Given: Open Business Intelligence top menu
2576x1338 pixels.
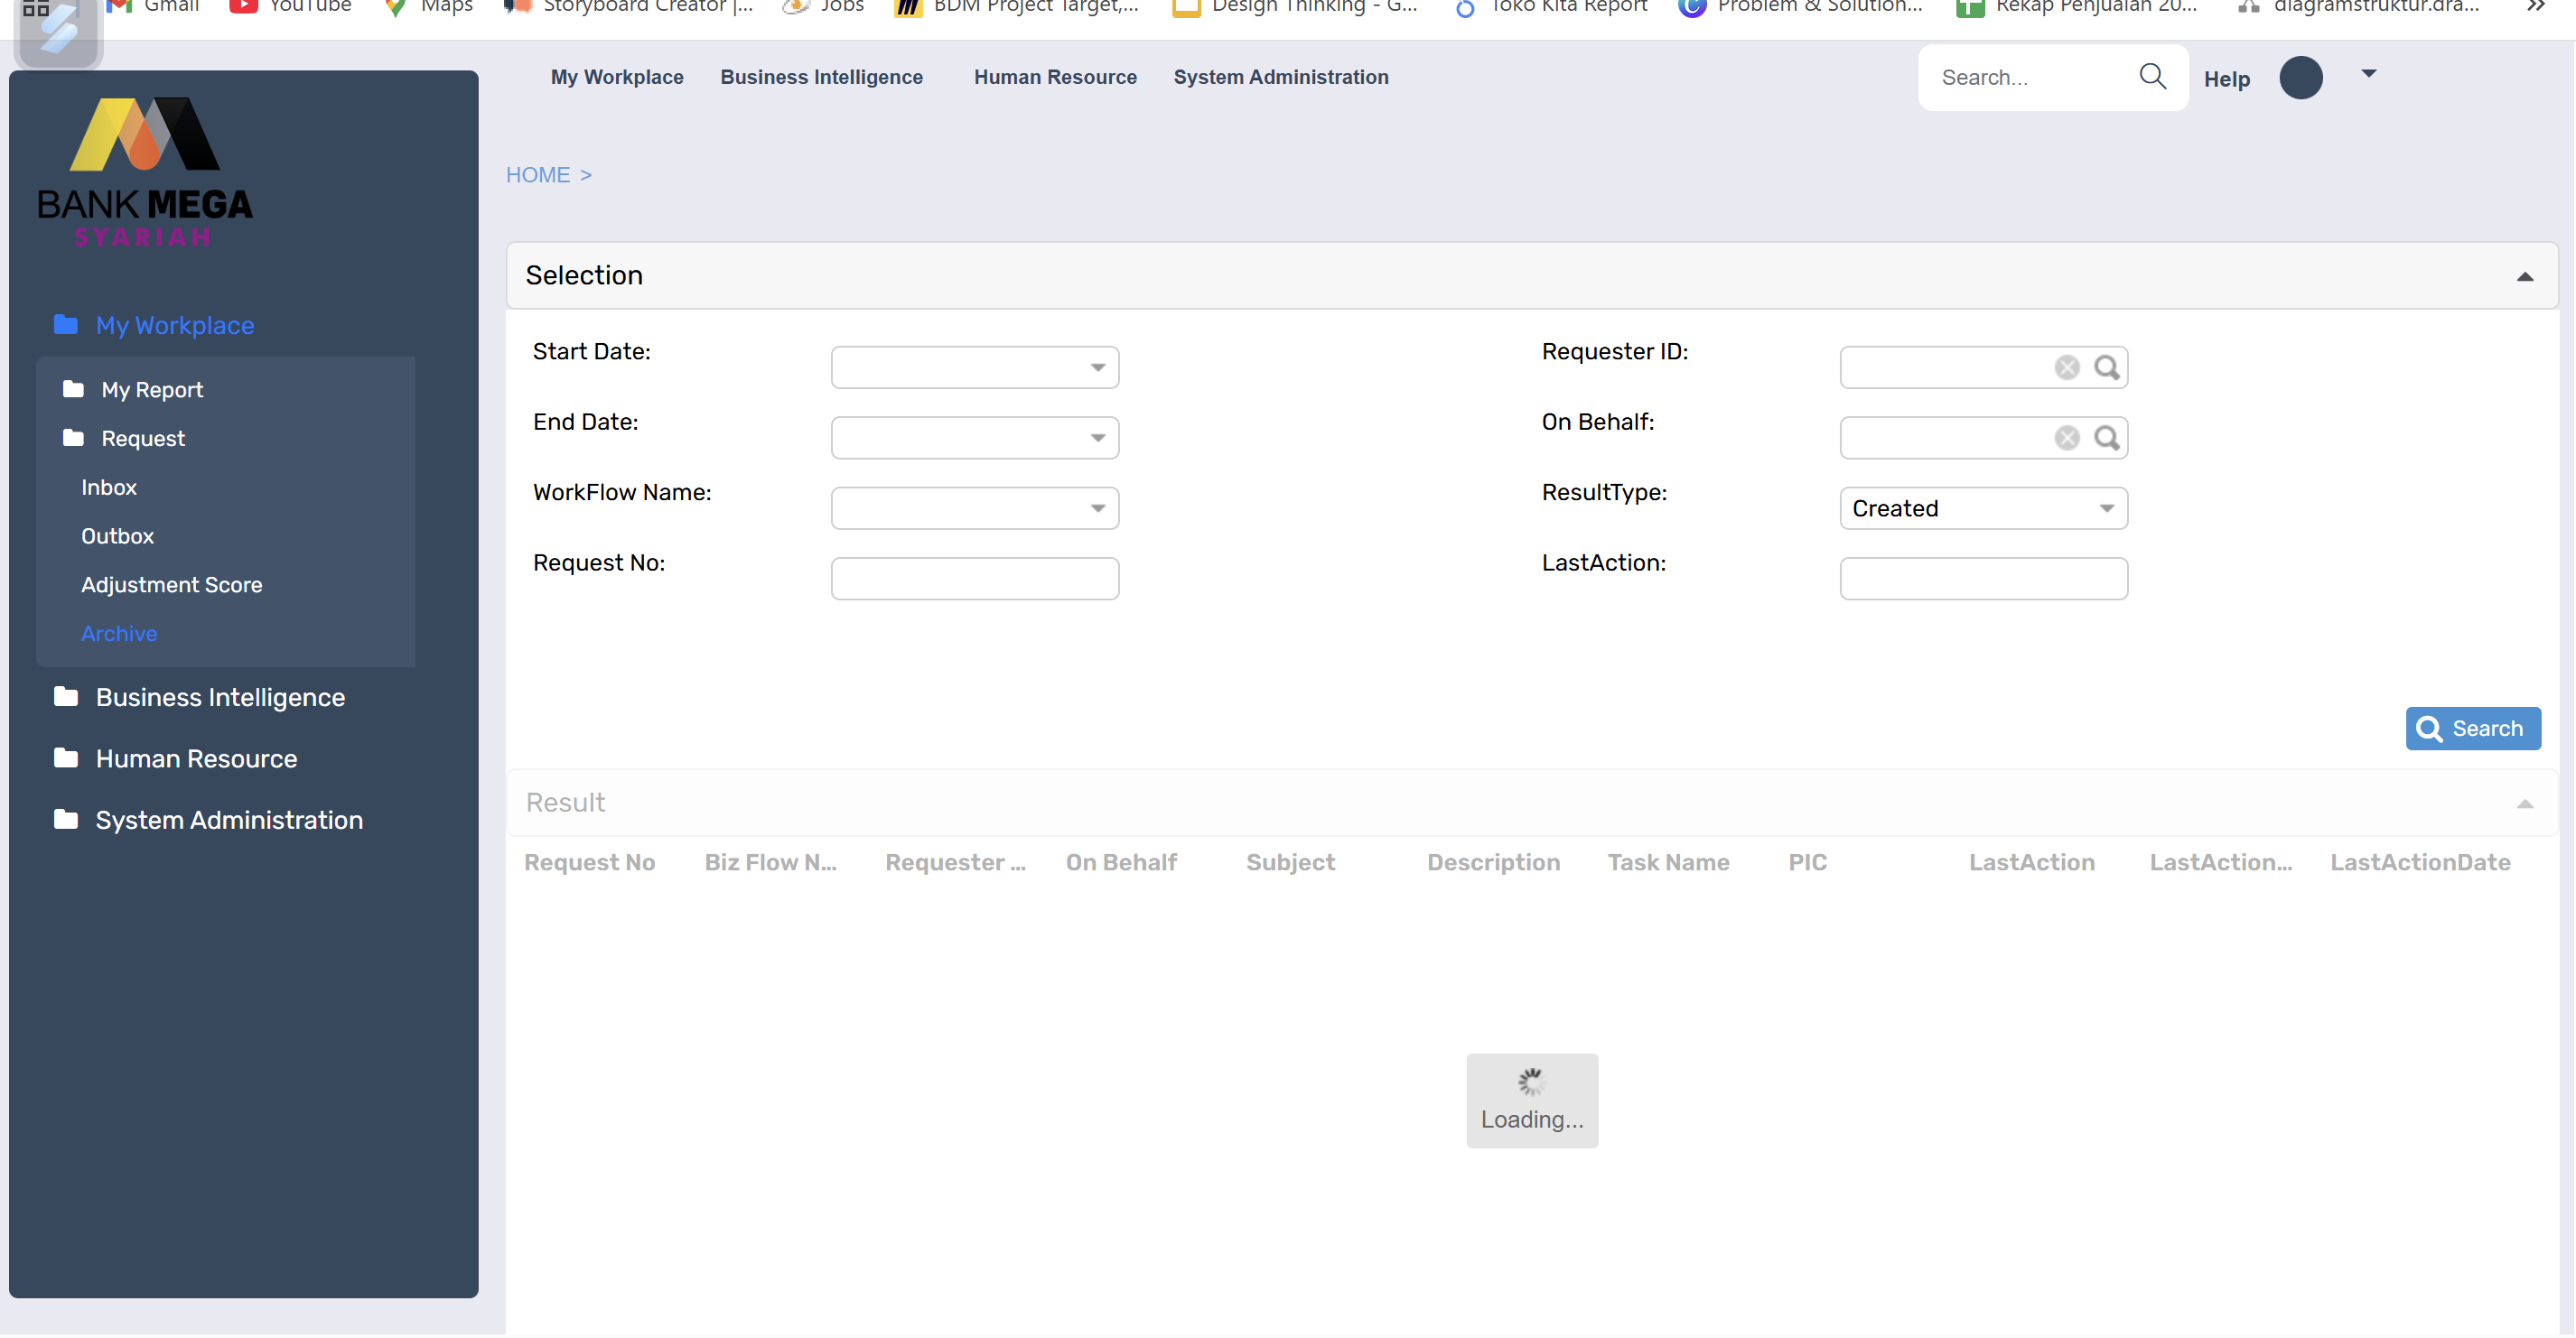Looking at the screenshot, I should click(821, 77).
